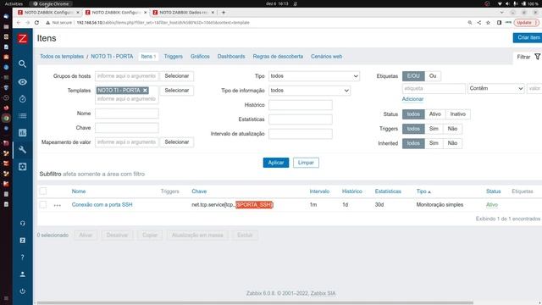Set Status filter to Ativo
Screen dimensions: 542x305
pos(434,114)
